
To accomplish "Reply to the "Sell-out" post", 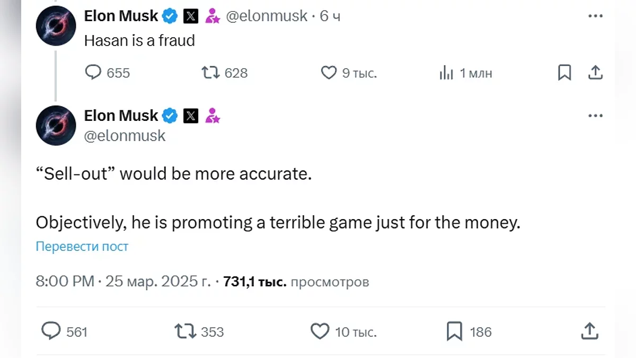I will pyautogui.click(x=51, y=331).
